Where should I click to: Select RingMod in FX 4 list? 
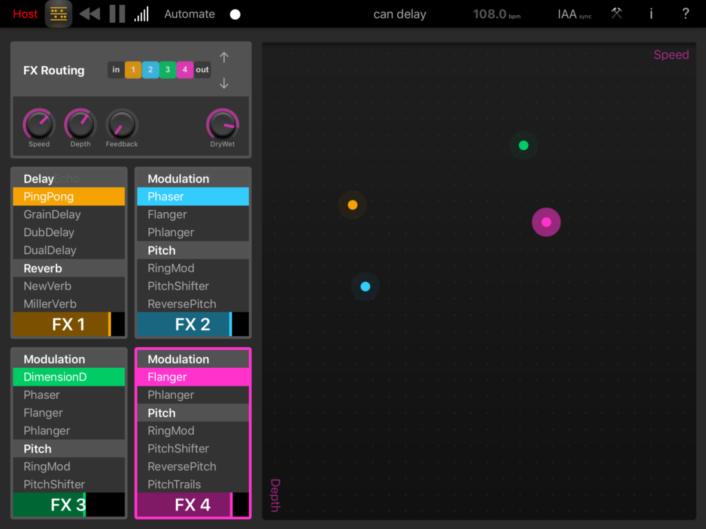(x=193, y=431)
